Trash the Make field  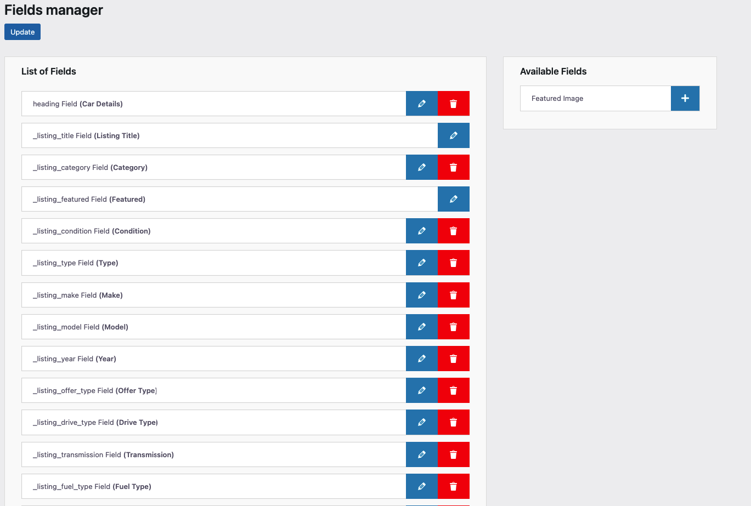(x=453, y=295)
